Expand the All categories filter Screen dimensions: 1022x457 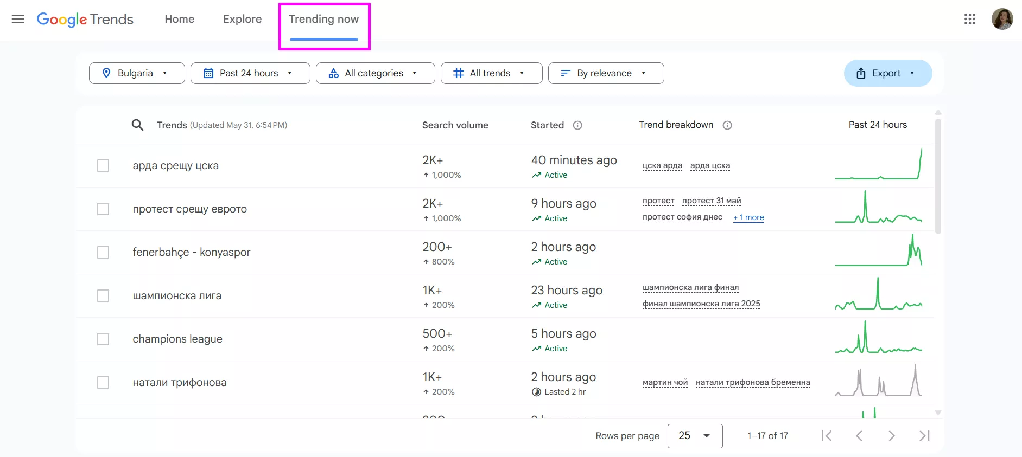pyautogui.click(x=376, y=73)
